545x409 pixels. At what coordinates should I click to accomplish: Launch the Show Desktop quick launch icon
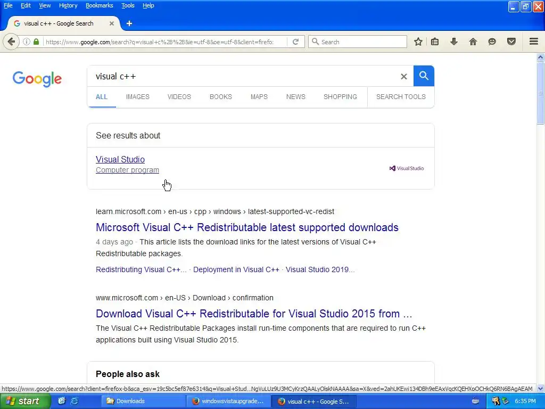62,401
